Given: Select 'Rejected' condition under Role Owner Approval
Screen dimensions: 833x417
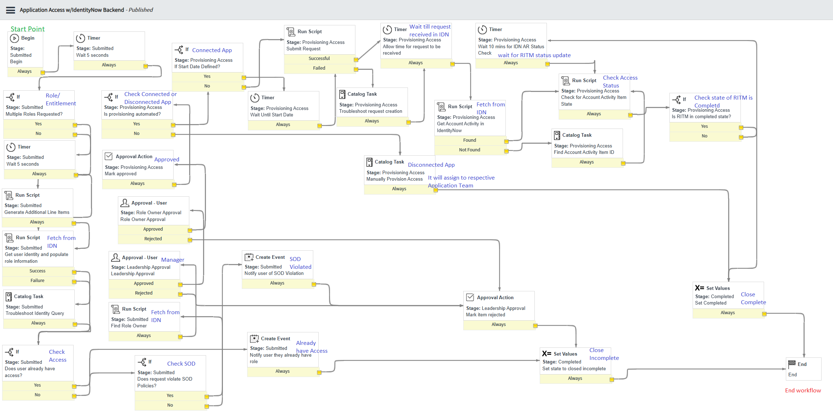Looking at the screenshot, I should tap(153, 239).
